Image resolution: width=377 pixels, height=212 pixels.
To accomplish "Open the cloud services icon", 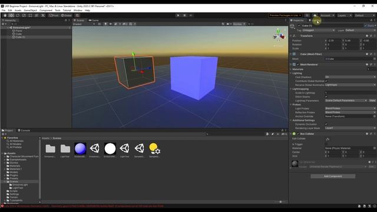I will click(x=315, y=15).
